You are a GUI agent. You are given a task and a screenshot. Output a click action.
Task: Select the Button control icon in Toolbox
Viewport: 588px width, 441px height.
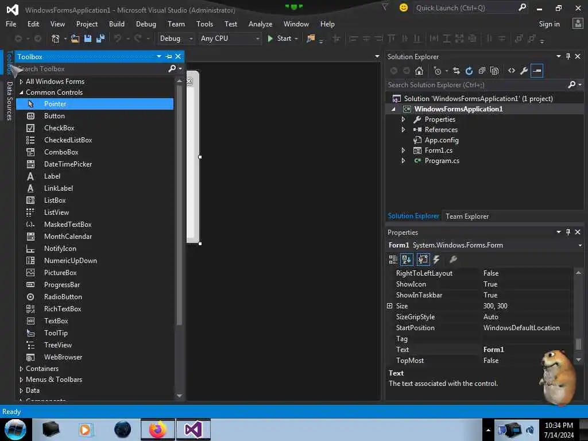(x=30, y=116)
